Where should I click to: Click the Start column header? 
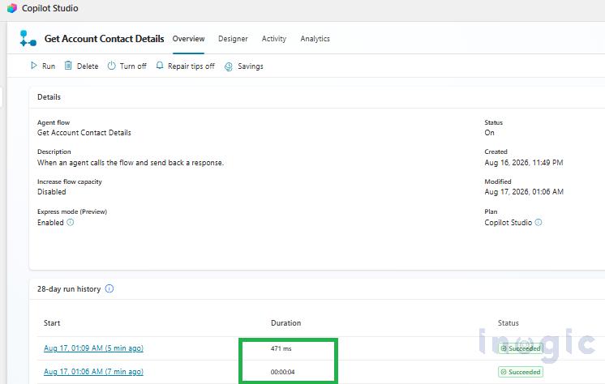52,323
